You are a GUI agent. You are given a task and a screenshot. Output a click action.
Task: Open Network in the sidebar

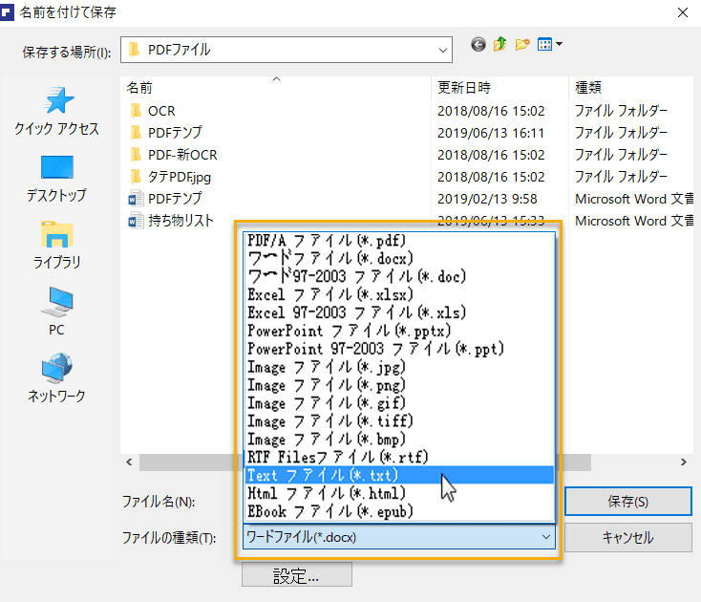(56, 378)
